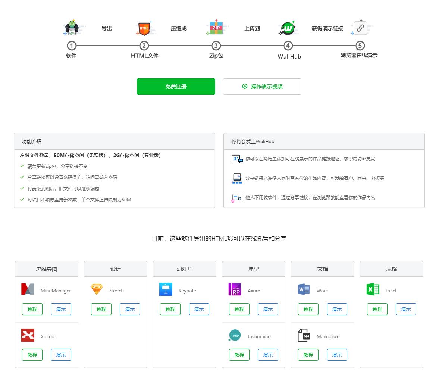Open the Sketch 教程 tutorial
This screenshot has width=429, height=376.
click(x=101, y=309)
